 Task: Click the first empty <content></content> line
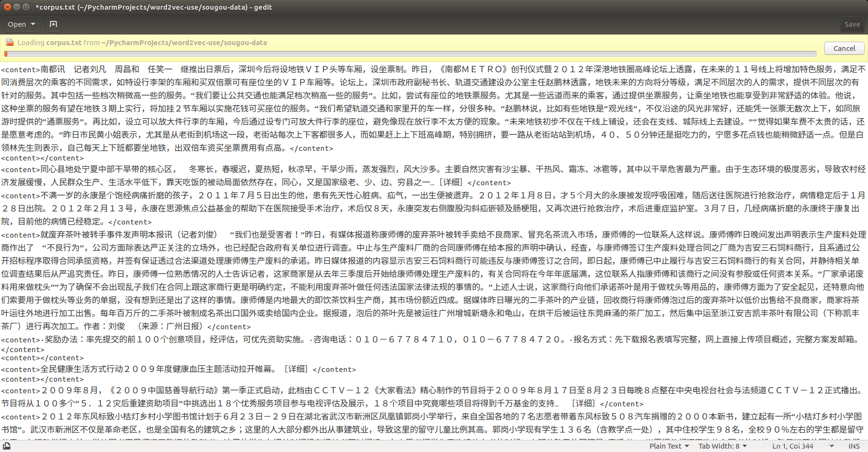tap(42, 158)
